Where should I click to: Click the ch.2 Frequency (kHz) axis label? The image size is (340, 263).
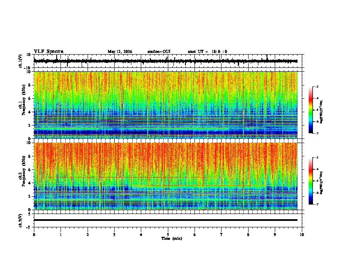pos(22,176)
